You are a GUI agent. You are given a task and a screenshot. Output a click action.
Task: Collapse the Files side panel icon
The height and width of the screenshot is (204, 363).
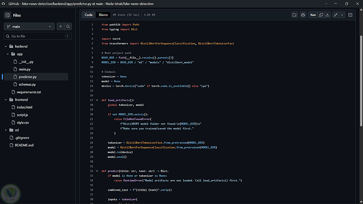pos(8,15)
